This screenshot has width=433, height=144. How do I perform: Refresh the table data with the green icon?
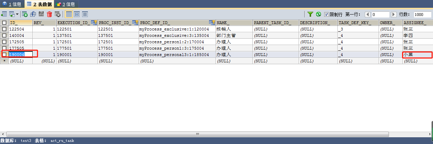pos(319,14)
